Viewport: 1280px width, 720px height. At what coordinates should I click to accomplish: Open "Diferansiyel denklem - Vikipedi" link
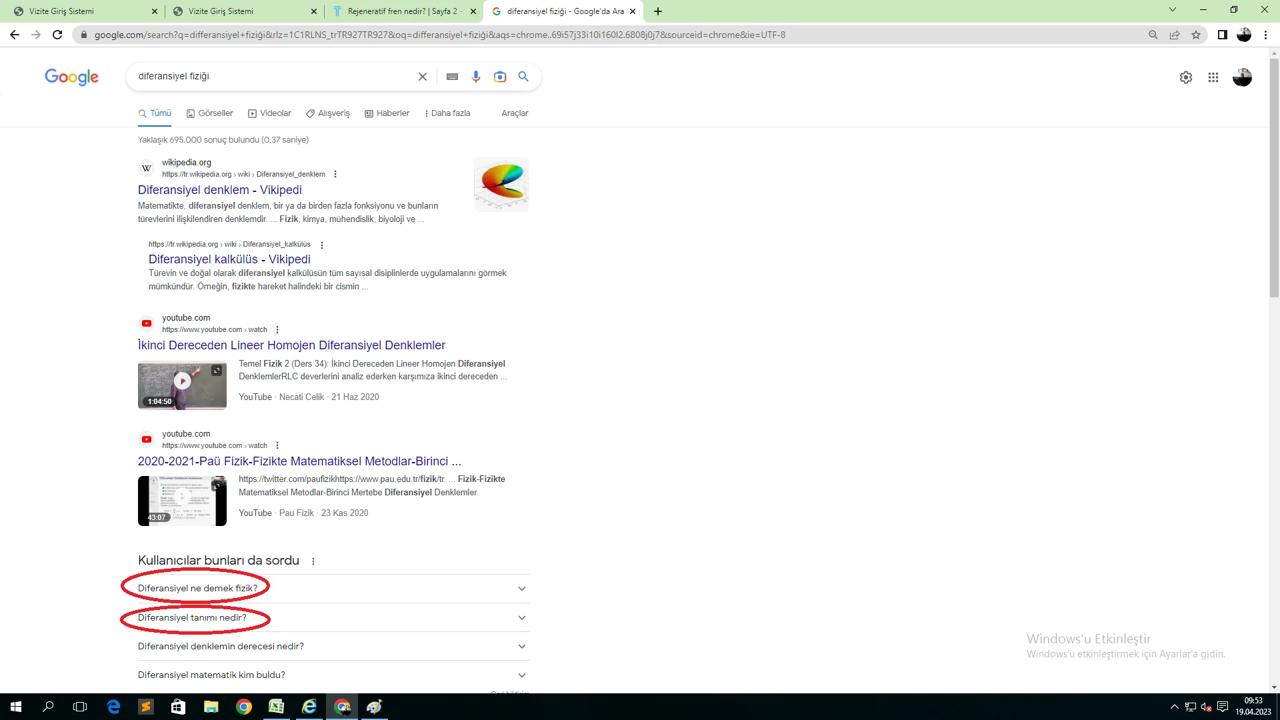pos(219,190)
